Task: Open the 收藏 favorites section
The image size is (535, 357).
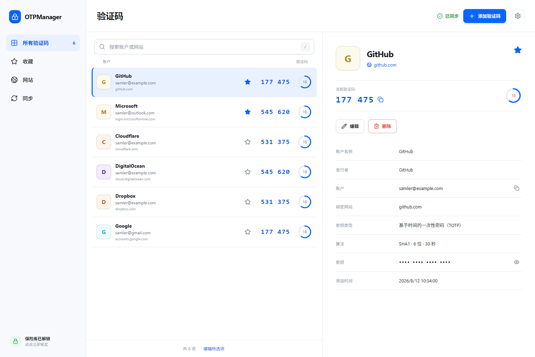Action: point(43,61)
